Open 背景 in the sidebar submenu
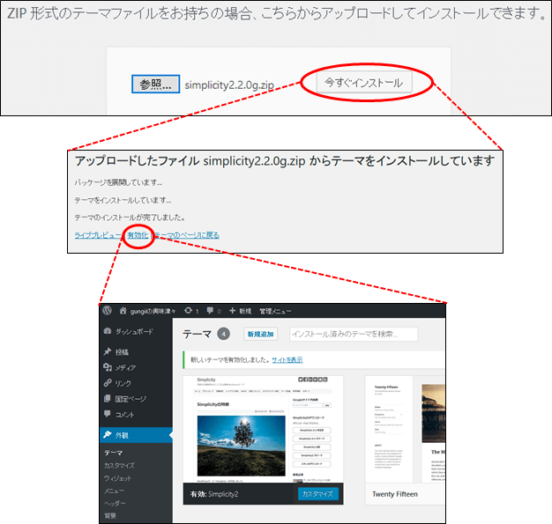 (x=110, y=515)
